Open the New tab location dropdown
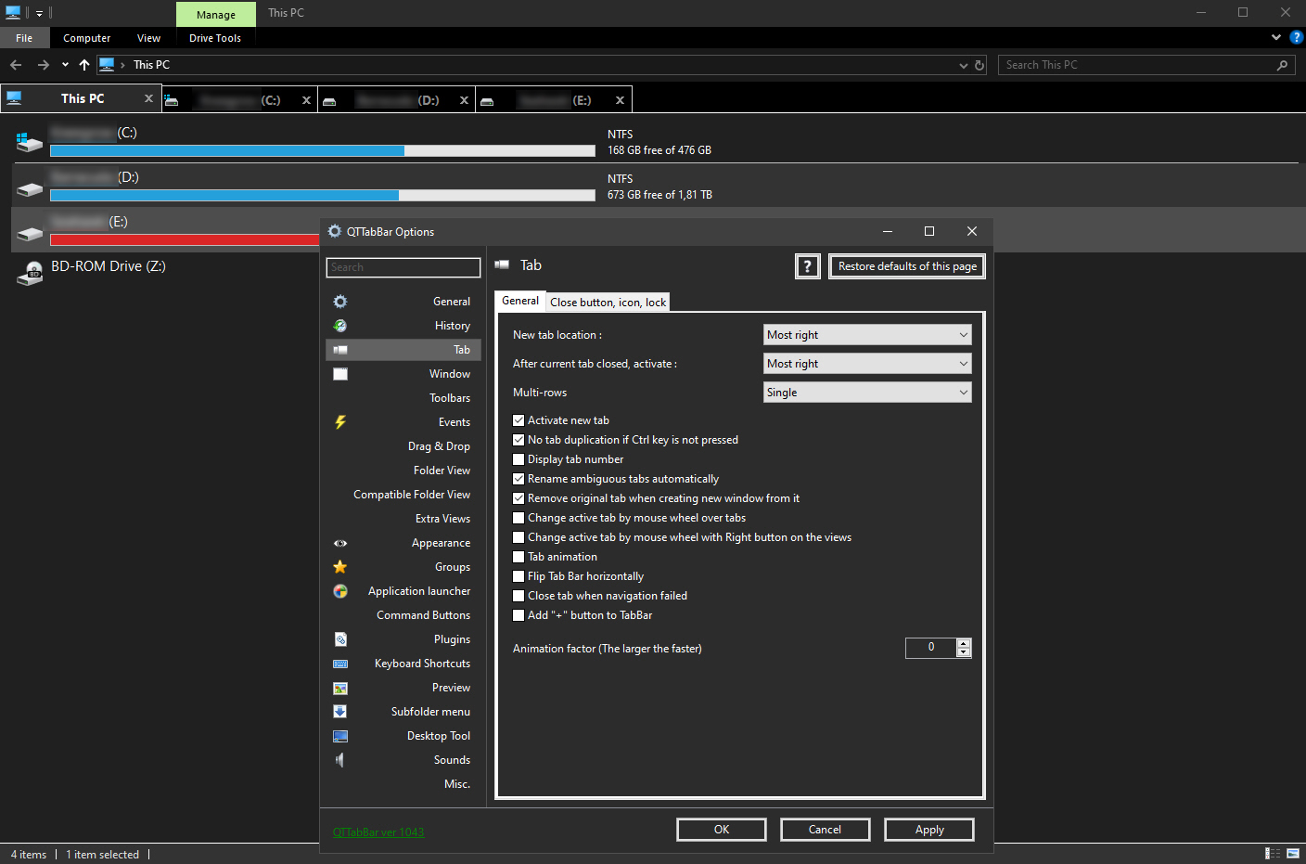The image size is (1306, 864). (x=867, y=335)
